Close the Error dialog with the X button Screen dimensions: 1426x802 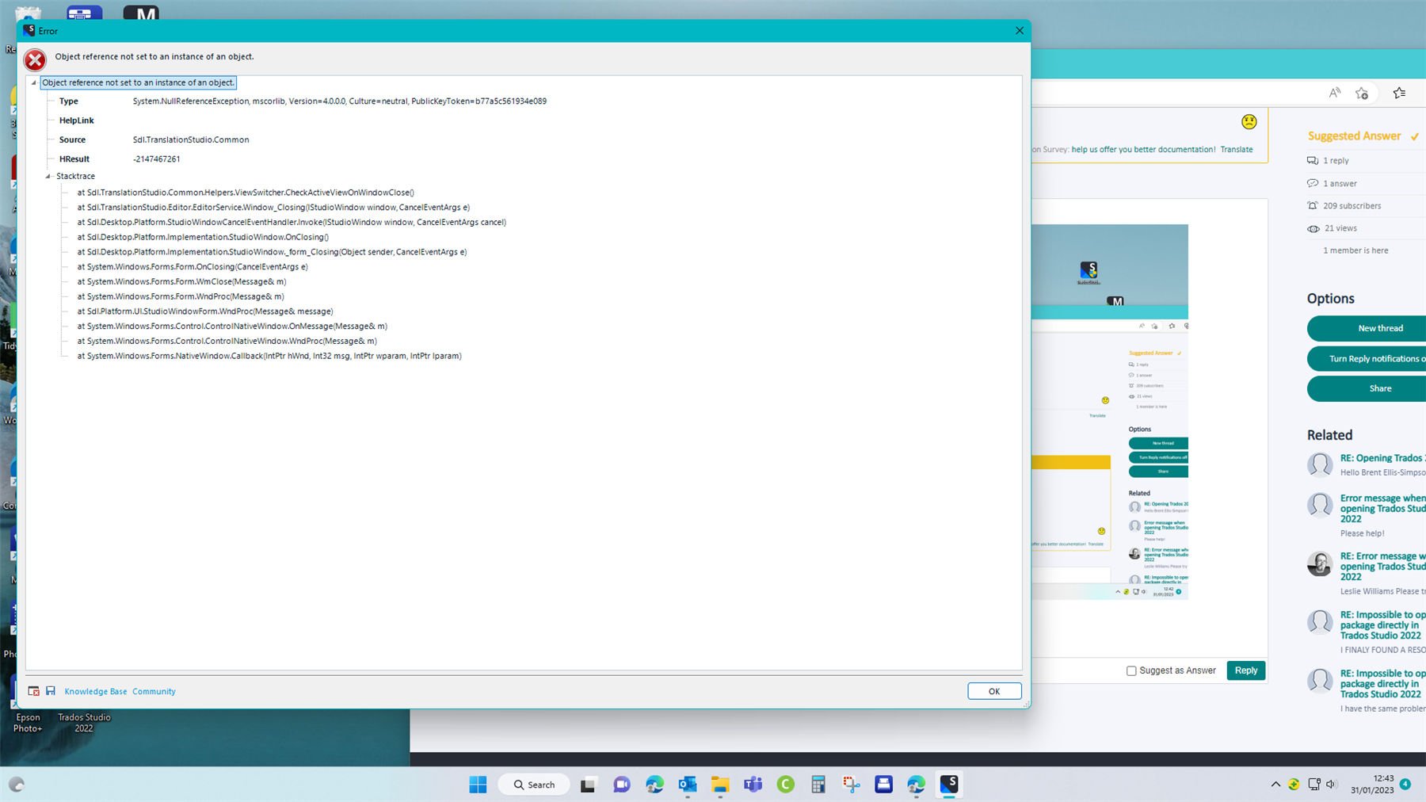[x=1019, y=31]
